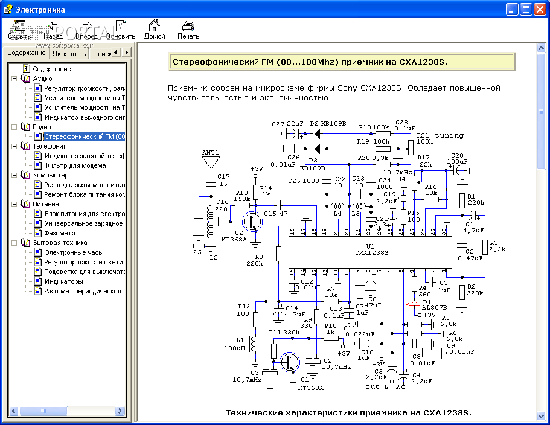Open the Электронные часы topic
The width and height of the screenshot is (550, 425).
pos(74,252)
